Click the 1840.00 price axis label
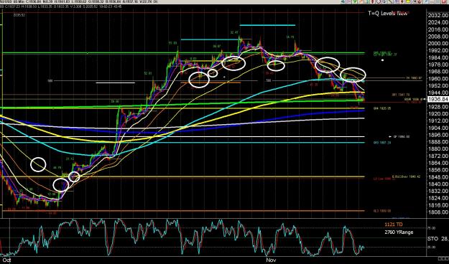 tap(438, 184)
